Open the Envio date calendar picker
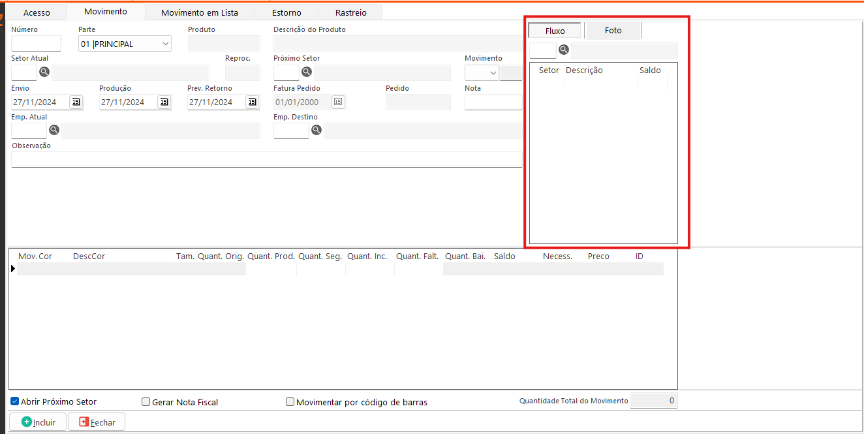The width and height of the screenshot is (864, 434). point(76,102)
